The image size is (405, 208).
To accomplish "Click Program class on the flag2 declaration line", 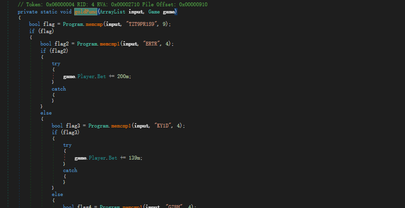I will [87, 44].
